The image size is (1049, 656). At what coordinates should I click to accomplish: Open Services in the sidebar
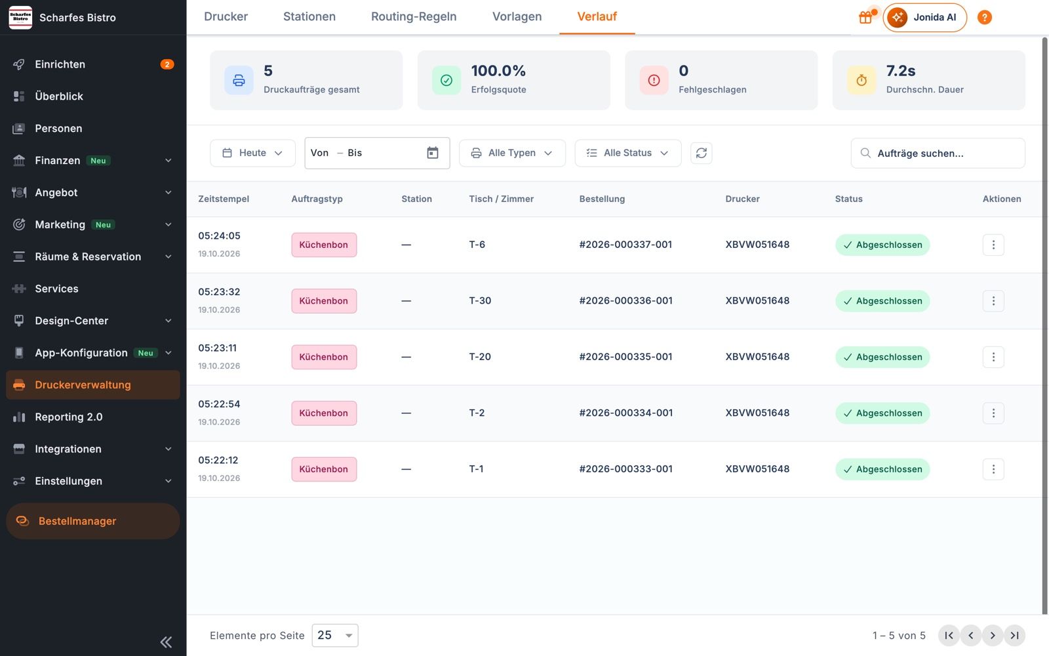tap(93, 289)
